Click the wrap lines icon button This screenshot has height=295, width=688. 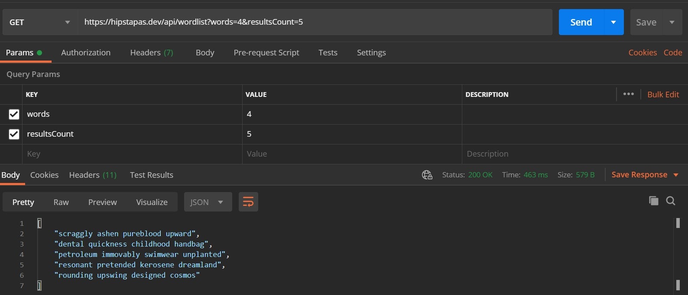(248, 202)
